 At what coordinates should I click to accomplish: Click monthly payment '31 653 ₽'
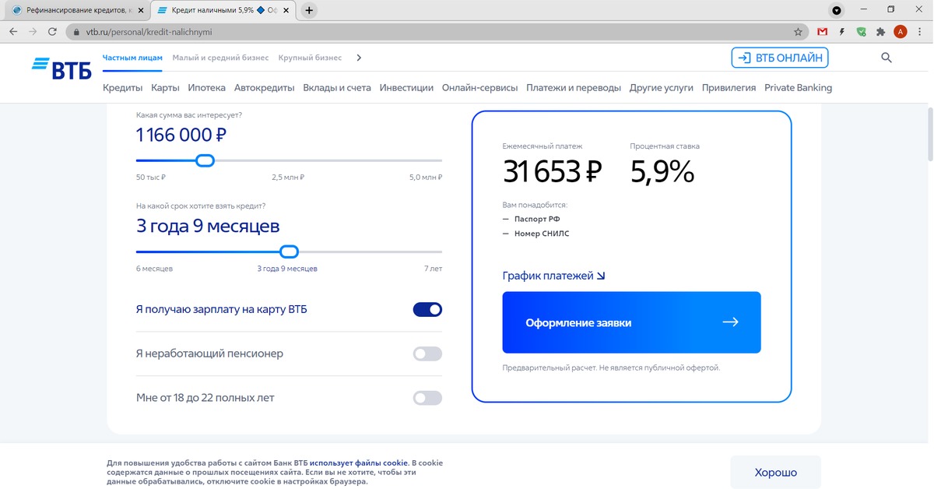point(553,171)
